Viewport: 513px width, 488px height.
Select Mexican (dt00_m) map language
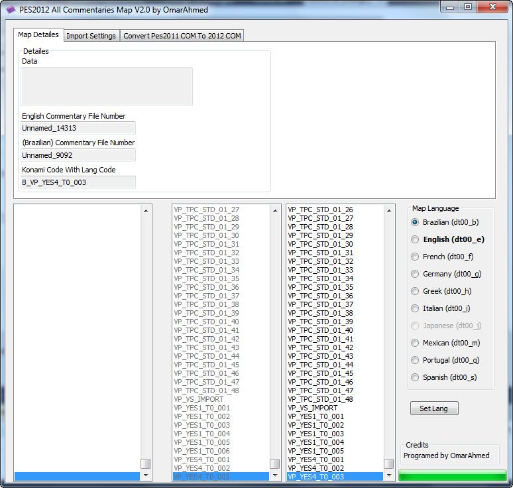pyautogui.click(x=416, y=343)
